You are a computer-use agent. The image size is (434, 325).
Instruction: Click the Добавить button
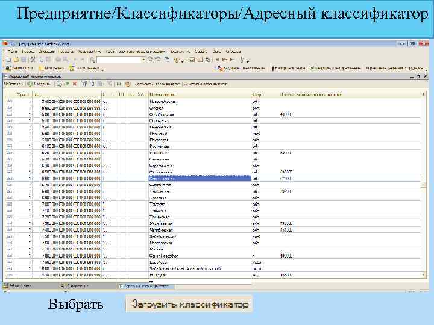point(39,84)
